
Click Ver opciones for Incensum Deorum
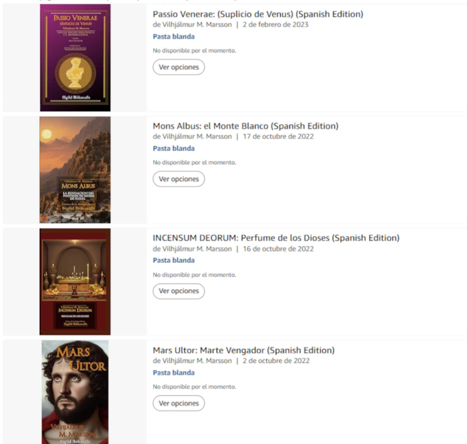[x=179, y=291]
